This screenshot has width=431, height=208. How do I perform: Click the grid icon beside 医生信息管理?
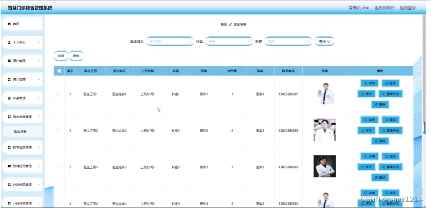coord(9,117)
